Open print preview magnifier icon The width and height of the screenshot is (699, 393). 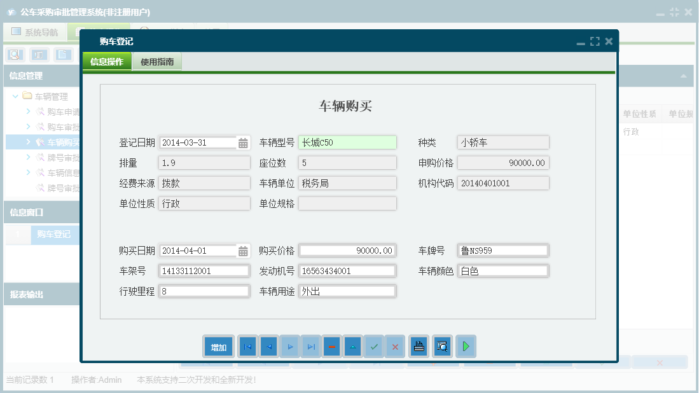443,347
